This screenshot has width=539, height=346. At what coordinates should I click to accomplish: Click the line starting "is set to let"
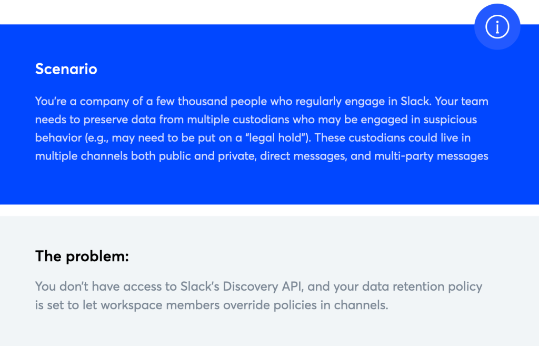212,305
